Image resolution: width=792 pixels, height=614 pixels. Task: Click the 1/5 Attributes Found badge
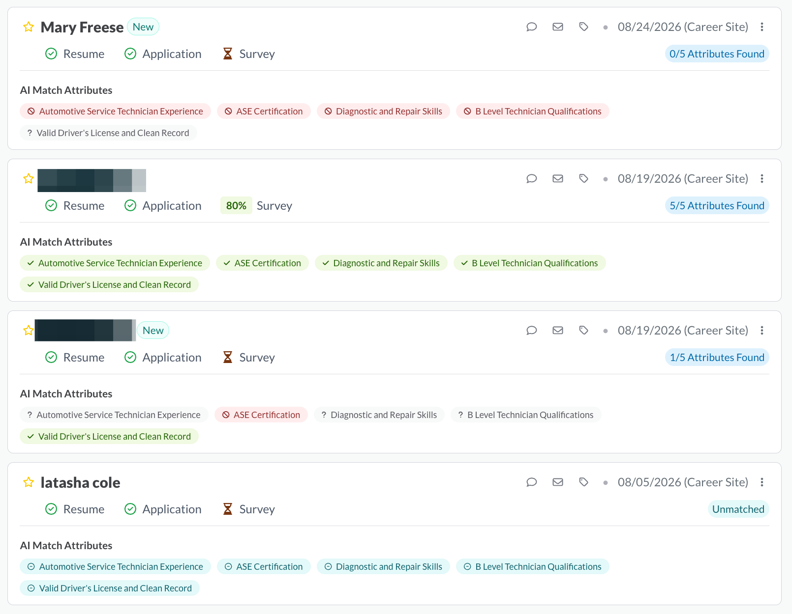(717, 358)
